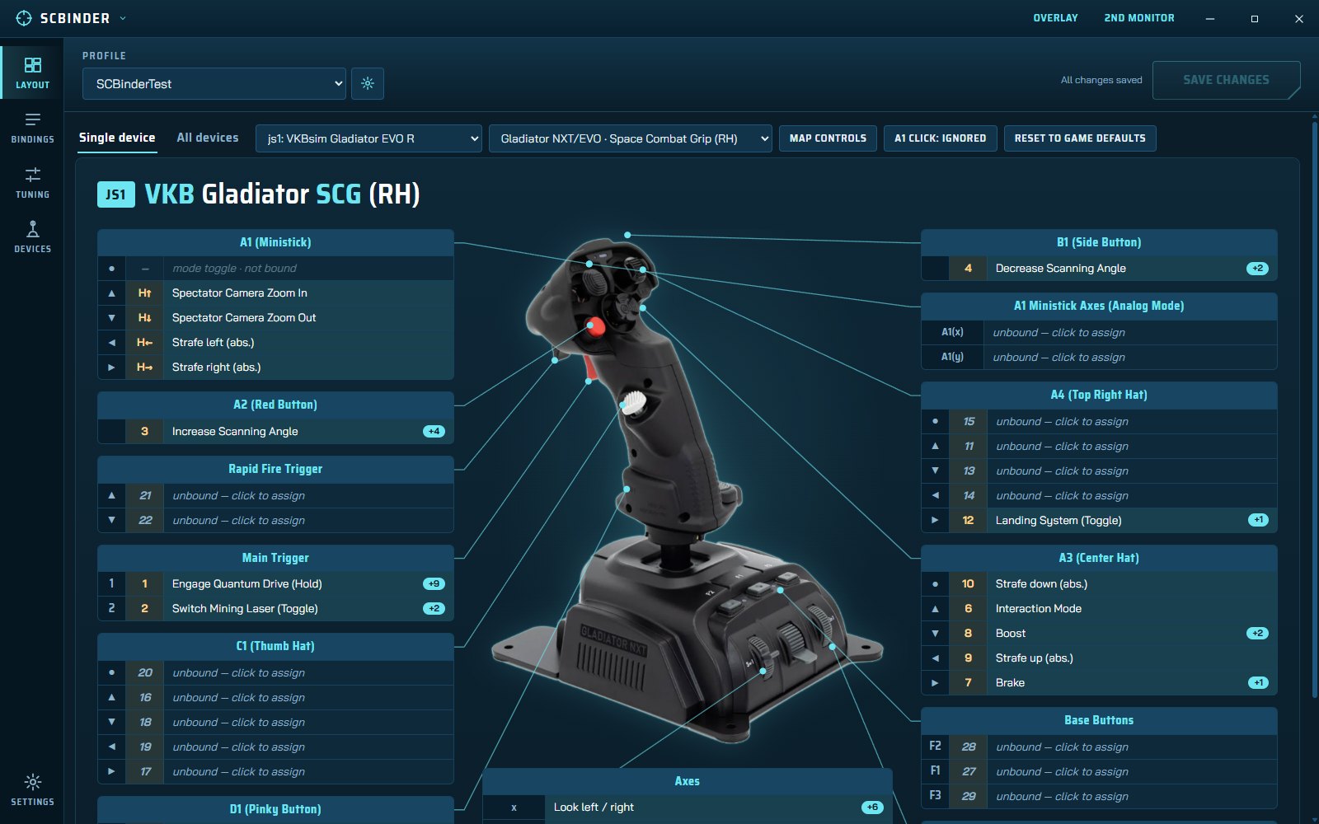This screenshot has height=824, width=1319.
Task: Click RESET TO GAME DEFAULTS
Action: tap(1080, 138)
